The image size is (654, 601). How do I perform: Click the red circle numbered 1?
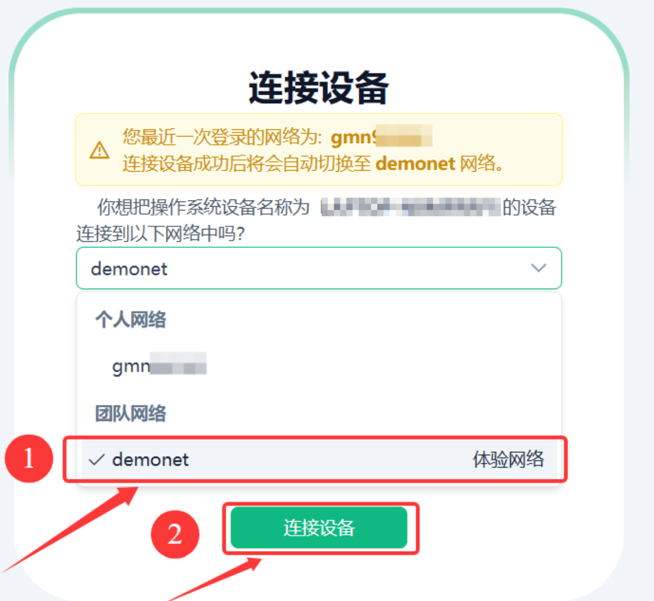29,458
